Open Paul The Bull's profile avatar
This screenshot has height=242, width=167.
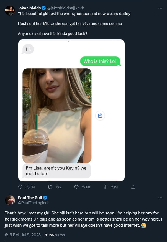(x=10, y=200)
